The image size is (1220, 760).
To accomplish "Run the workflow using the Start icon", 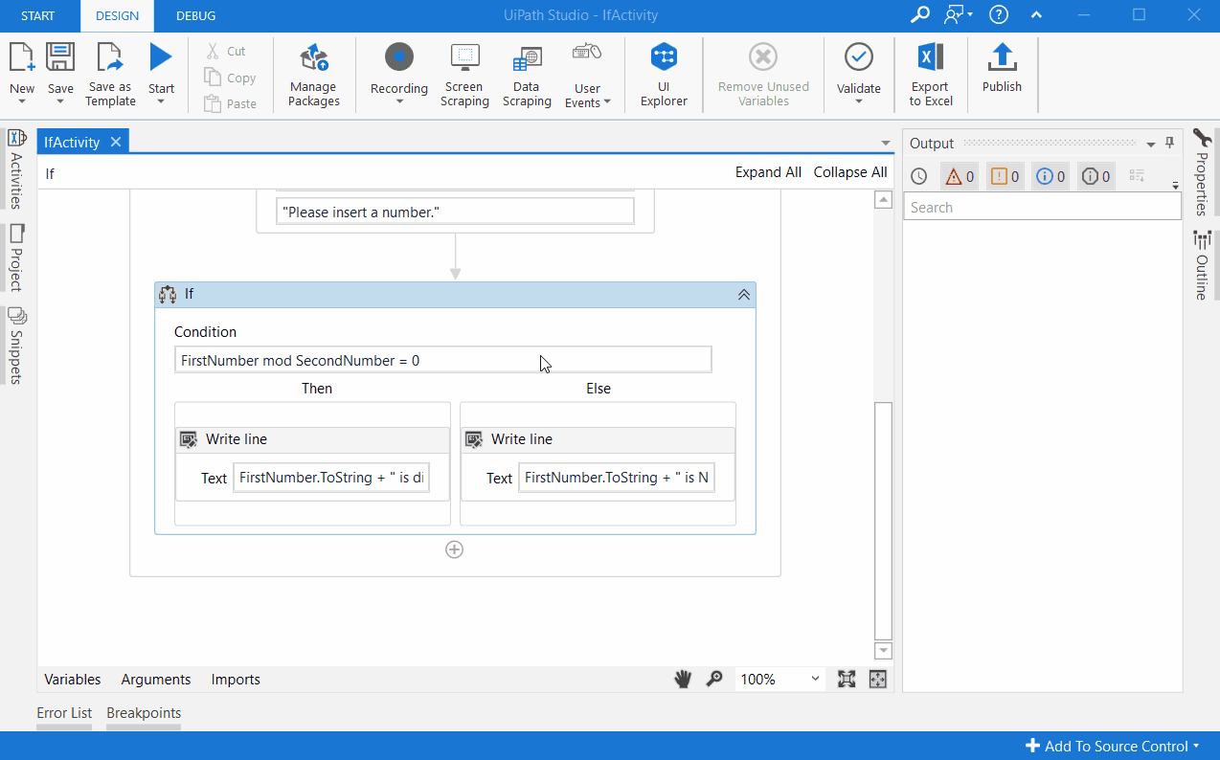I will point(161,59).
